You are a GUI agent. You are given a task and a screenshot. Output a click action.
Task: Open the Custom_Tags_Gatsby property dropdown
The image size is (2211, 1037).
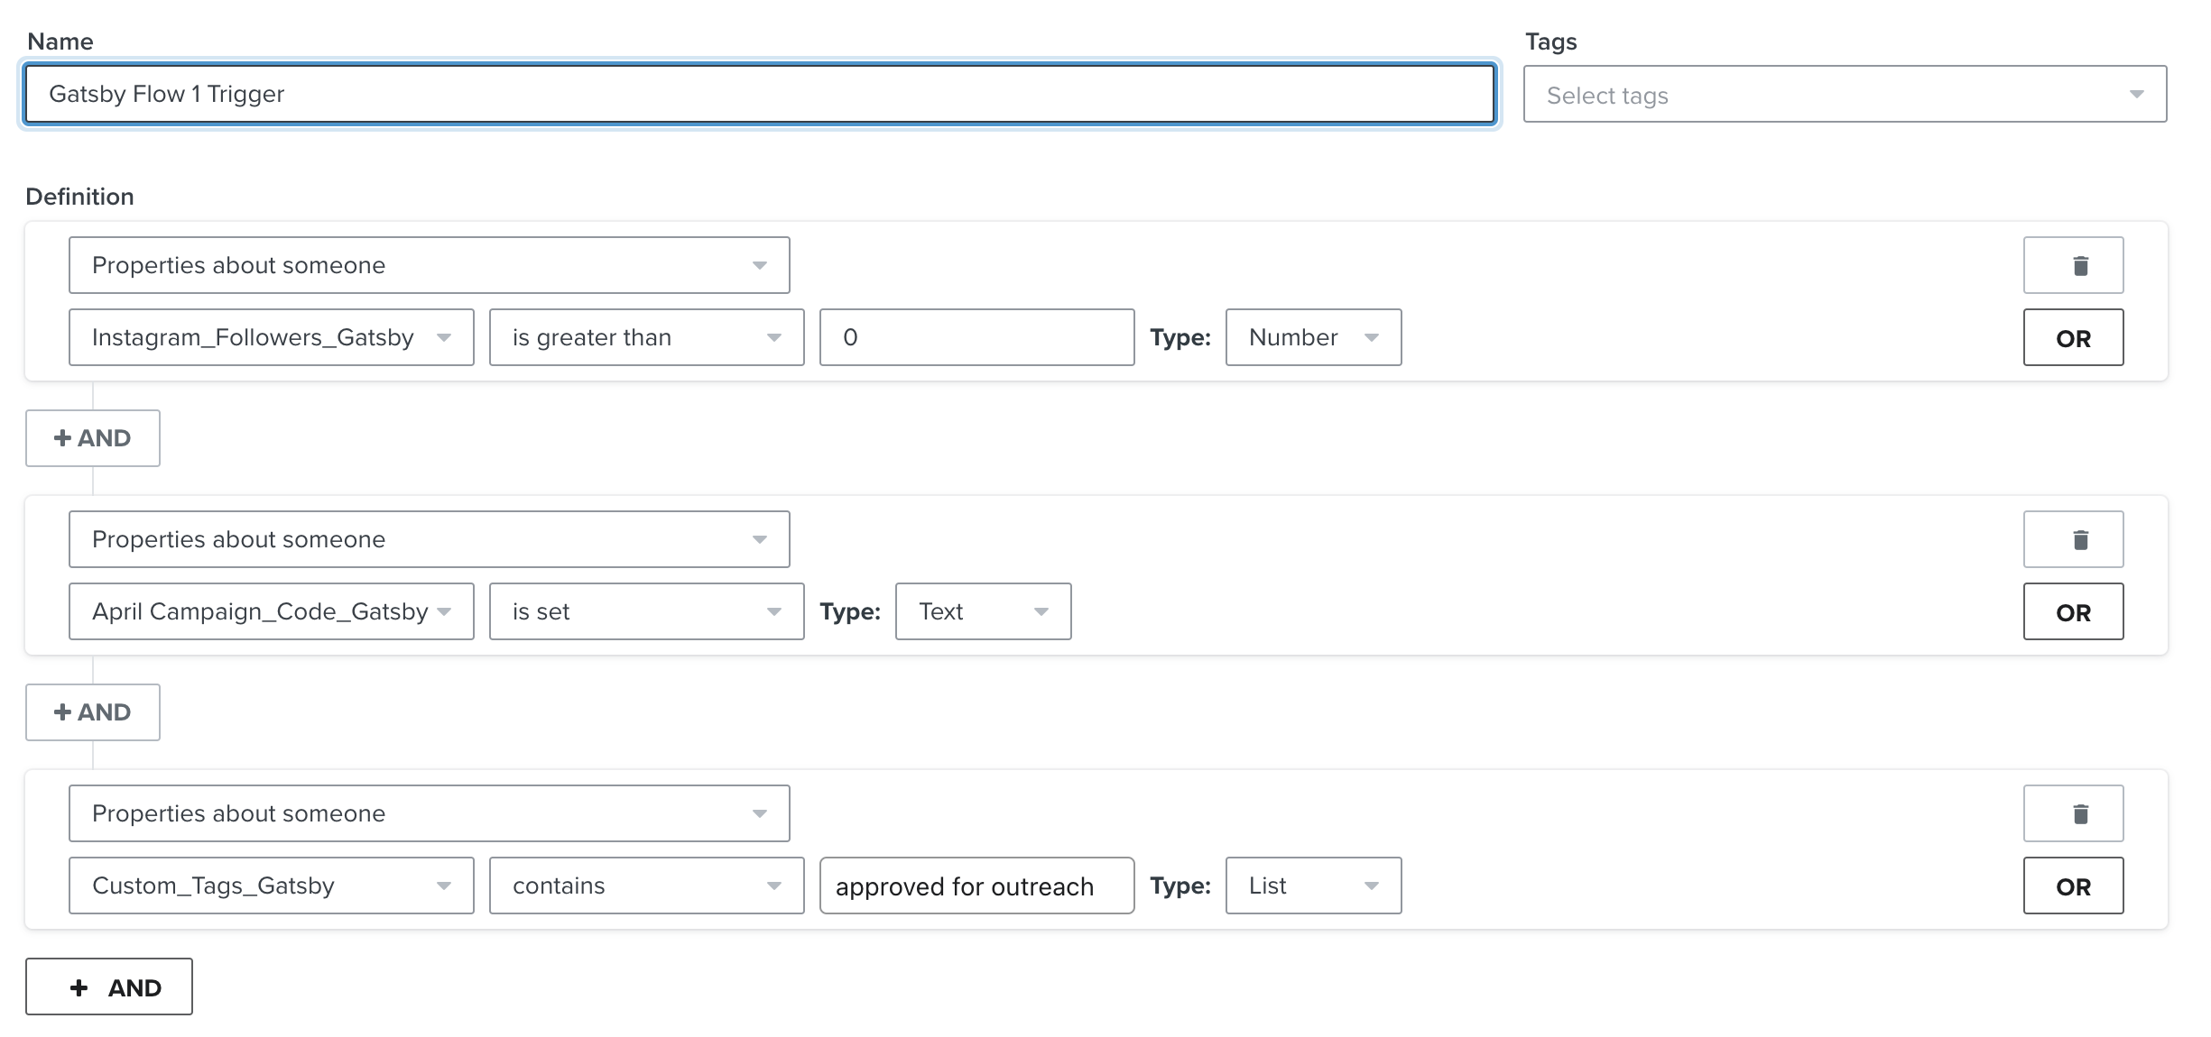(272, 886)
